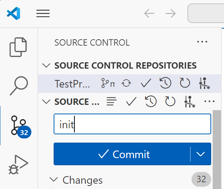Toggle view as list in Source section header
The width and height of the screenshot is (224, 189).
tap(111, 101)
